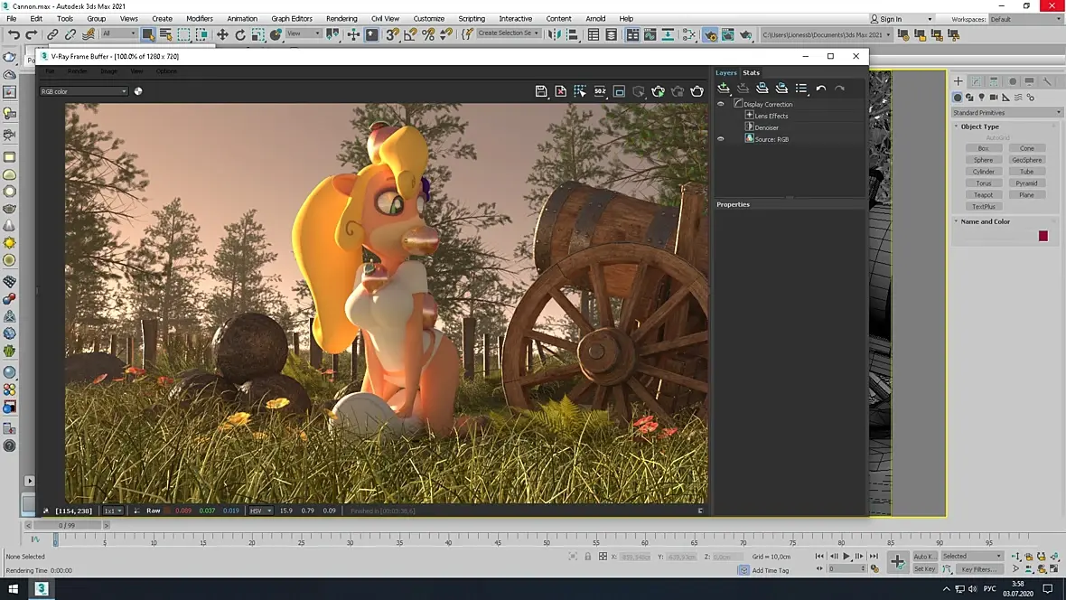Click the Render last teapot icon
This screenshot has height=600, width=1066.
pyautogui.click(x=697, y=91)
